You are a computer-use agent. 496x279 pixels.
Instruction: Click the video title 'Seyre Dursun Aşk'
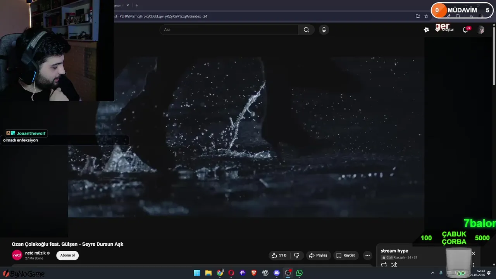click(x=67, y=244)
